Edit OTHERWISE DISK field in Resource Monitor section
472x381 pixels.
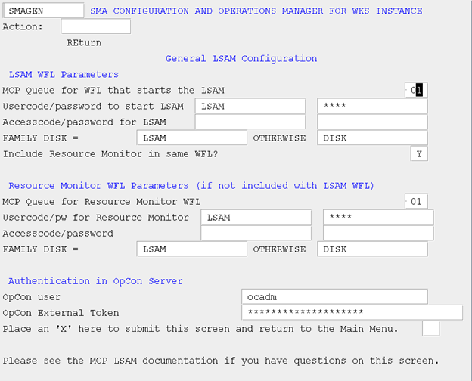[x=372, y=249]
